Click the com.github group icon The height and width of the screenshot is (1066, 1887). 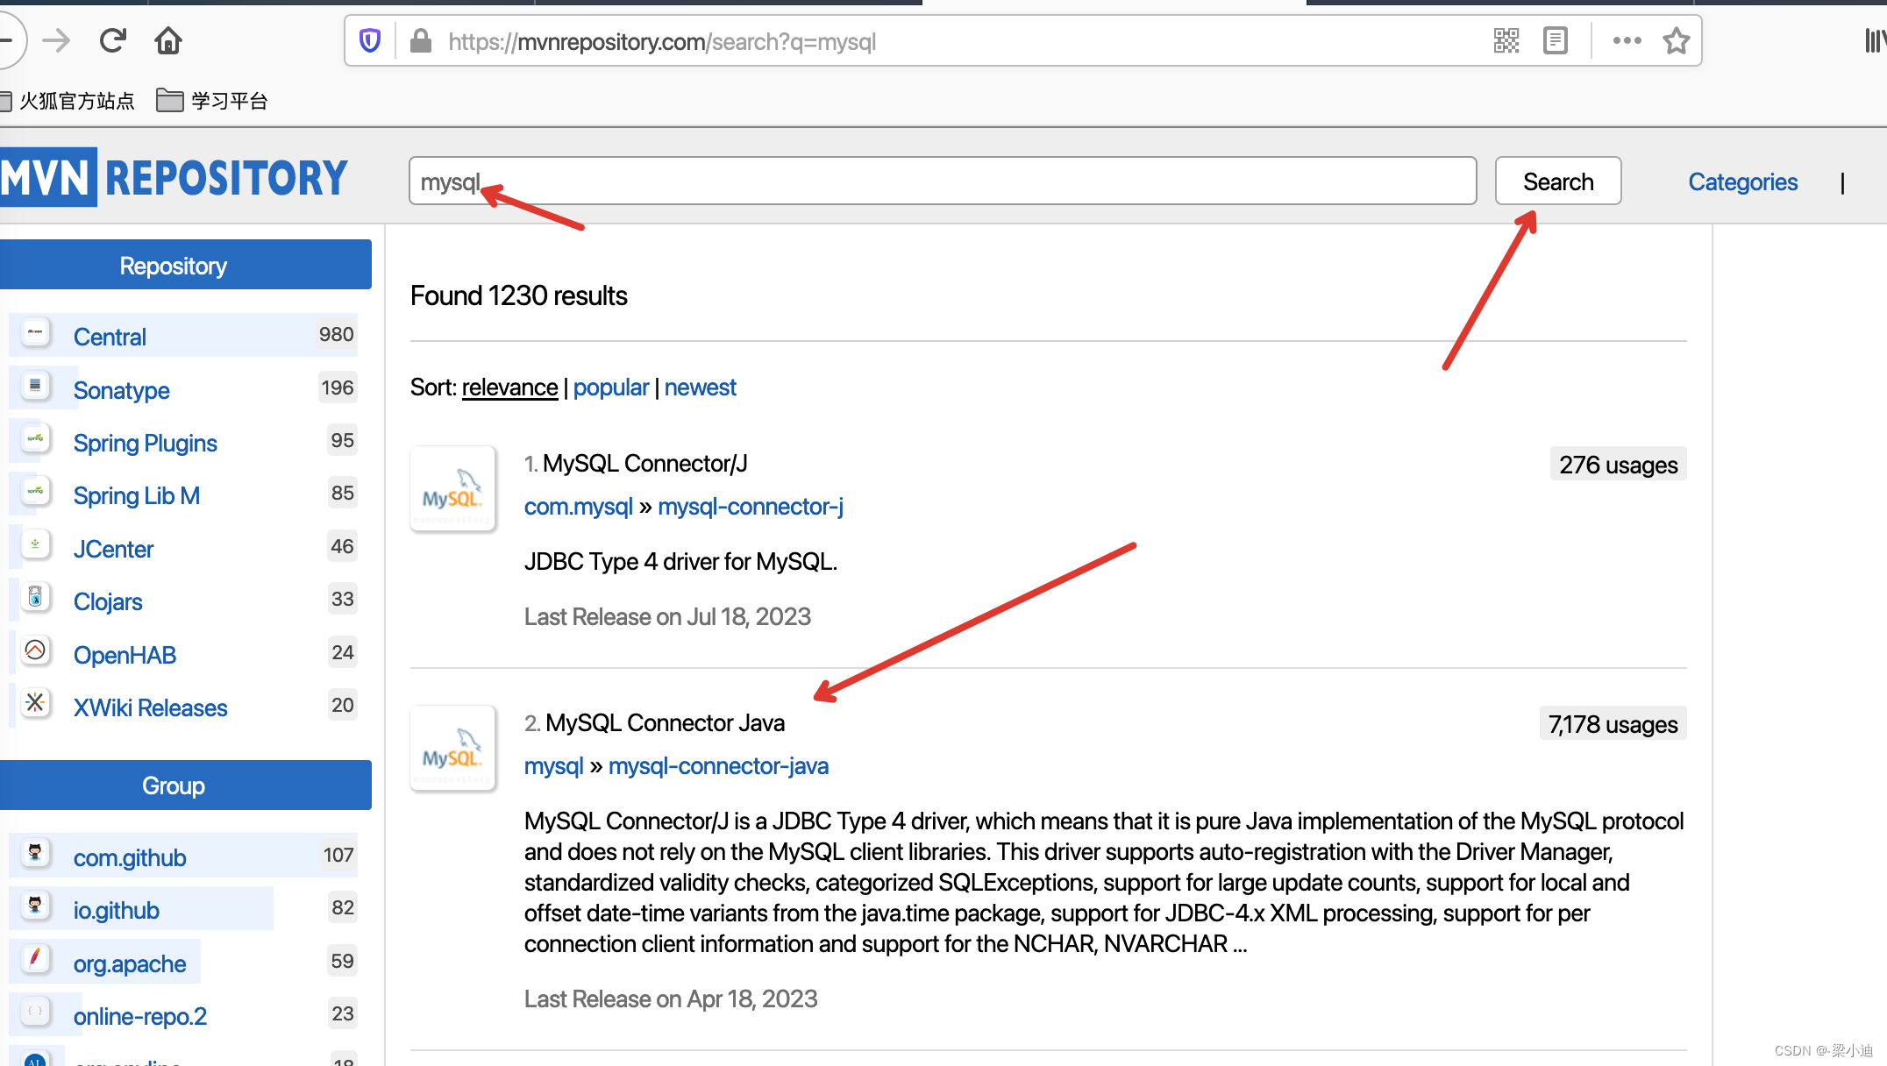point(35,852)
